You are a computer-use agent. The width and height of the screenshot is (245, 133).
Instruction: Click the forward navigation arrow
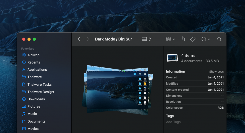click(88, 39)
